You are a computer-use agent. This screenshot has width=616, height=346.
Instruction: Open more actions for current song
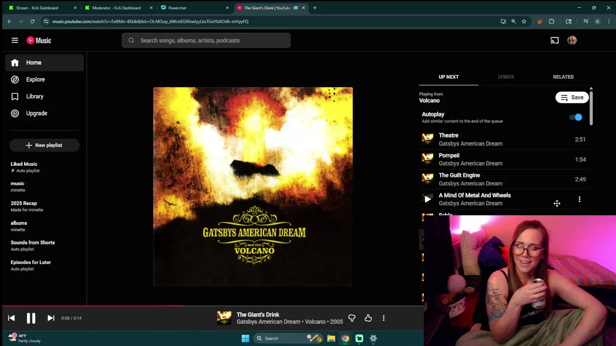[384, 318]
